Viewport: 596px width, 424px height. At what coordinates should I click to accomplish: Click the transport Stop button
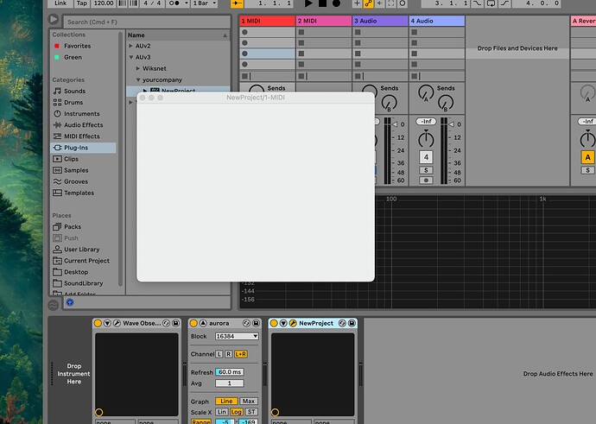(x=322, y=3)
